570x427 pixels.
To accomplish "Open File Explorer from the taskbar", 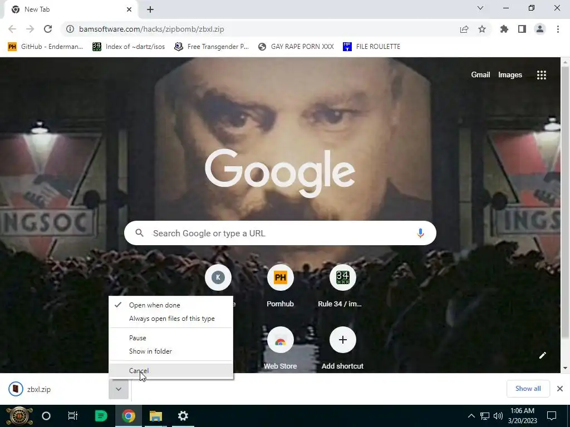I will (x=156, y=416).
